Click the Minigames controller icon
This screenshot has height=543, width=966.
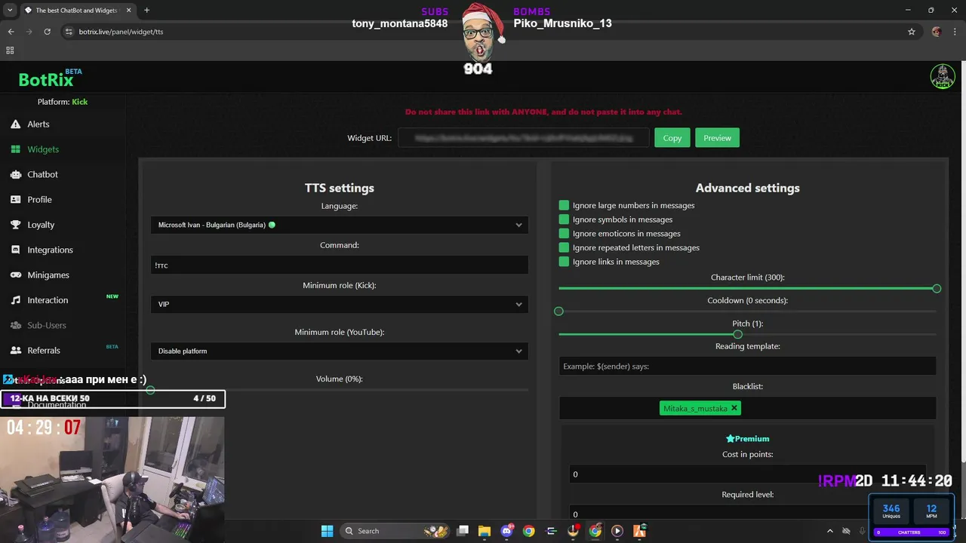click(15, 275)
